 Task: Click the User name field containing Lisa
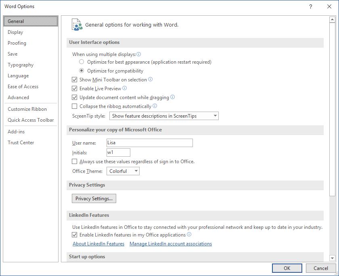pyautogui.click(x=150, y=143)
